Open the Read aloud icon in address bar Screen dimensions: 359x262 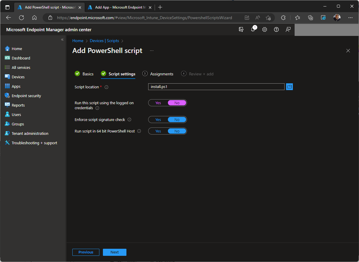(258, 18)
